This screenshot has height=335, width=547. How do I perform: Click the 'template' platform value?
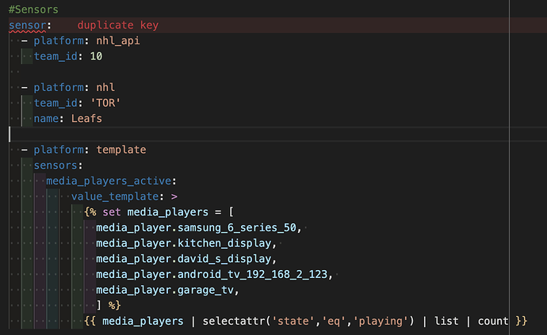click(121, 150)
